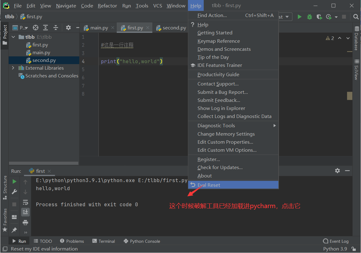Open profiler options dropdown arrow

coord(336,17)
